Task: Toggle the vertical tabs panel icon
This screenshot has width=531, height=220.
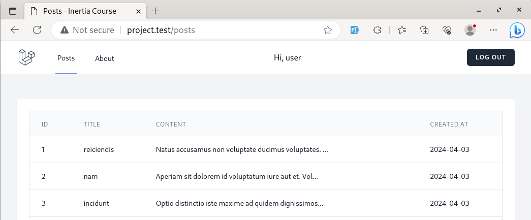Action: (13, 11)
